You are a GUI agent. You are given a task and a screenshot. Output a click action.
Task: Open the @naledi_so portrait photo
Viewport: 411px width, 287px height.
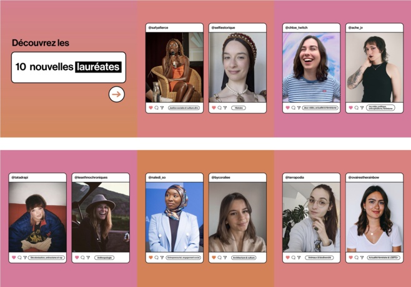(x=174, y=217)
